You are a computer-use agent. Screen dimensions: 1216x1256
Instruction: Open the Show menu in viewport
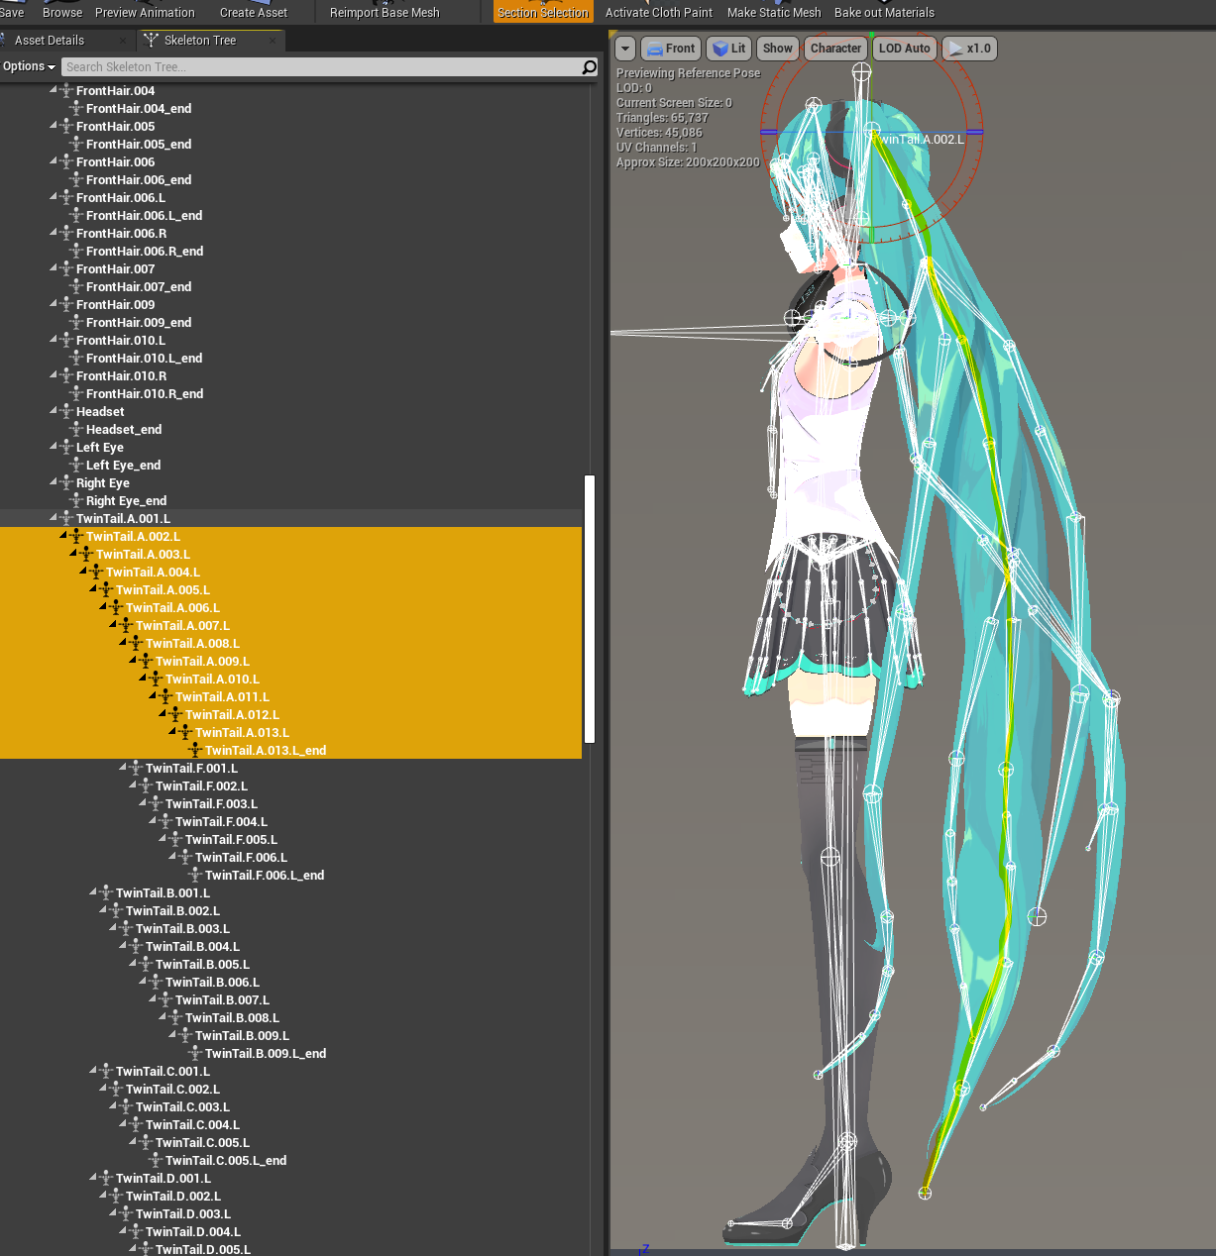pyautogui.click(x=778, y=49)
